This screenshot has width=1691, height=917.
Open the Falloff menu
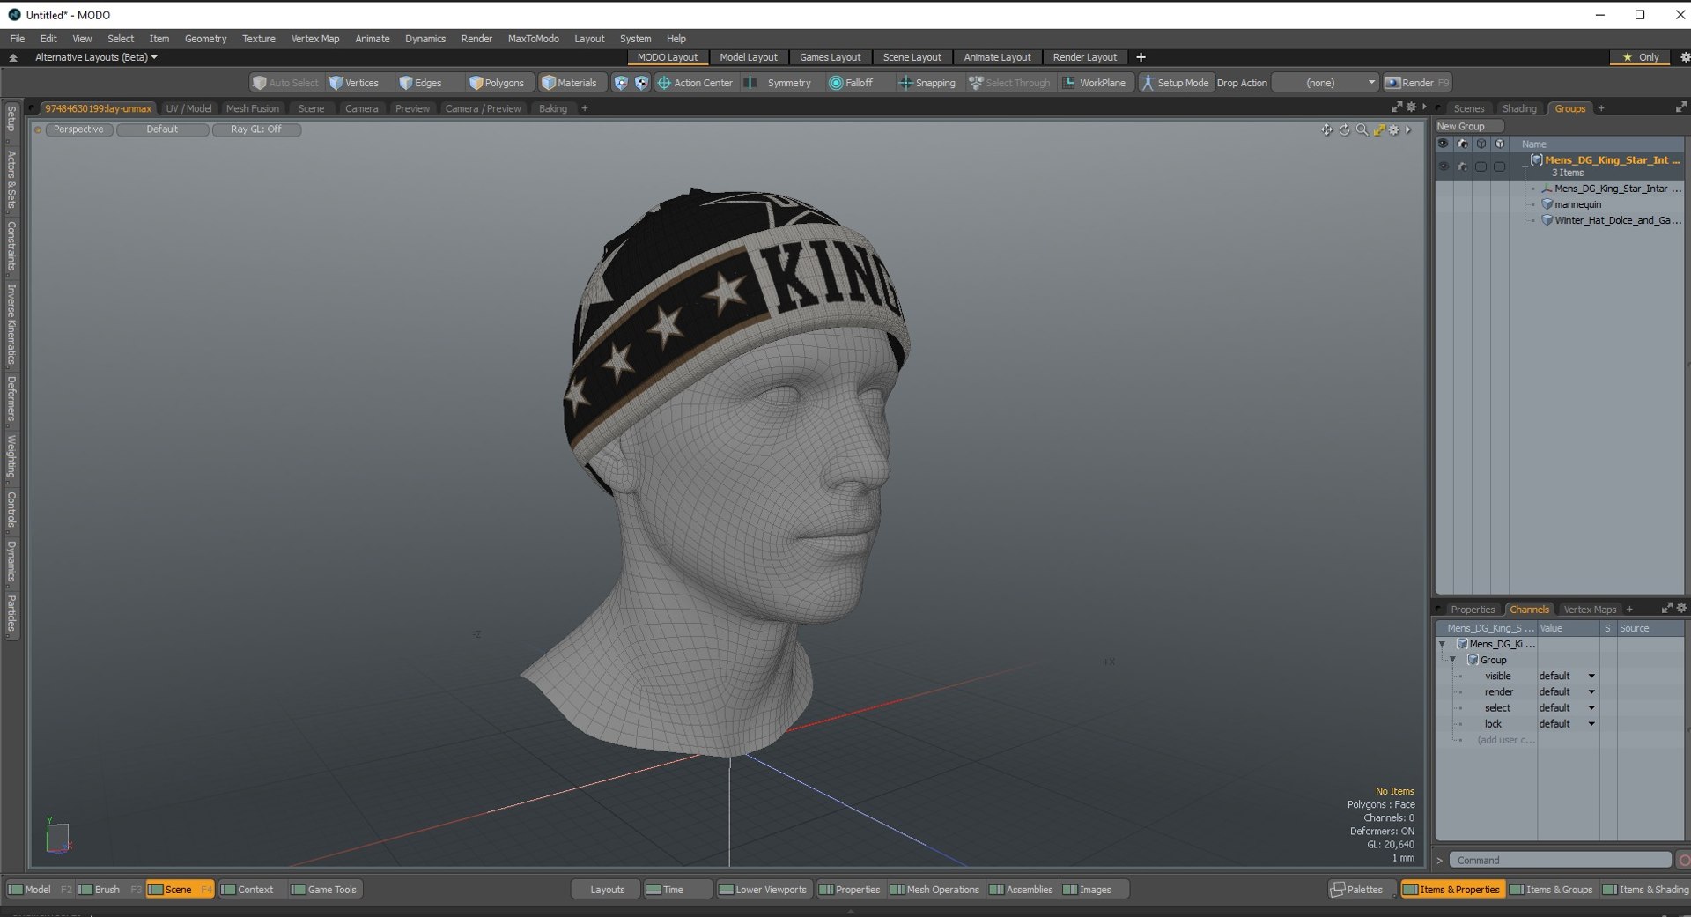[851, 83]
